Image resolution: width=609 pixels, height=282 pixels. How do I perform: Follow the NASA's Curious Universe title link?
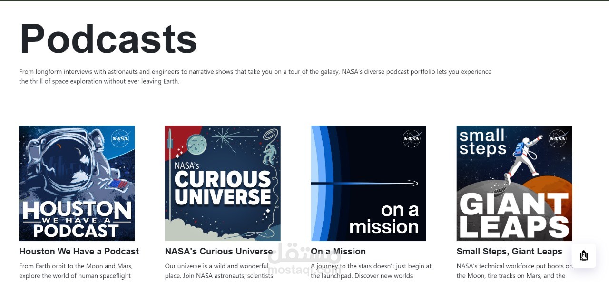tap(219, 252)
